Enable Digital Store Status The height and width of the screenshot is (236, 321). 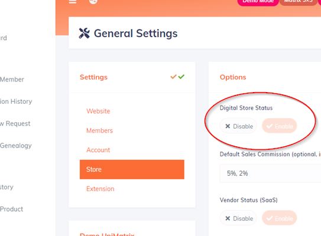click(x=280, y=126)
